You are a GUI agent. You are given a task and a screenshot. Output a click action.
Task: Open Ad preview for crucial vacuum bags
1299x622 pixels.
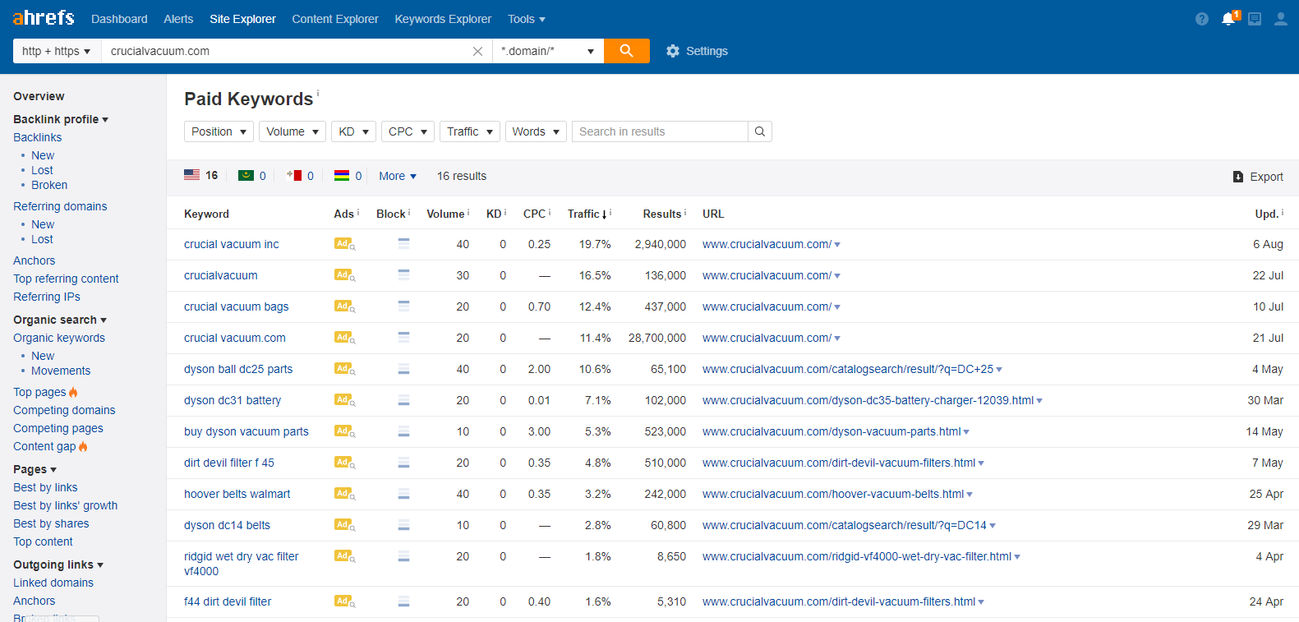click(x=344, y=306)
